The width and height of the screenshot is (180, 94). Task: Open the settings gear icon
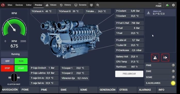click(x=173, y=5)
